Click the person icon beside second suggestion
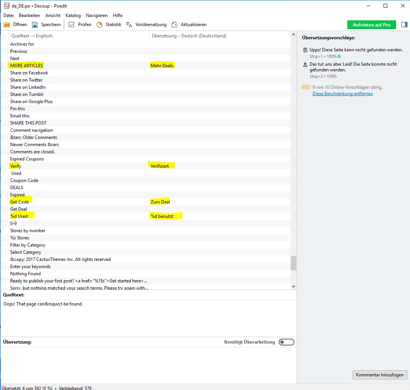The image size is (410, 390). pos(305,64)
